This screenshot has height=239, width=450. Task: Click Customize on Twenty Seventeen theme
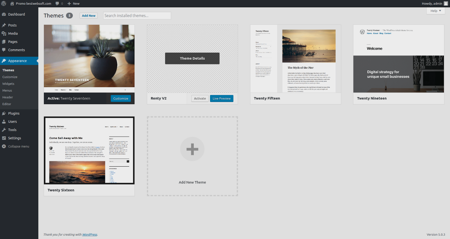[x=121, y=98]
